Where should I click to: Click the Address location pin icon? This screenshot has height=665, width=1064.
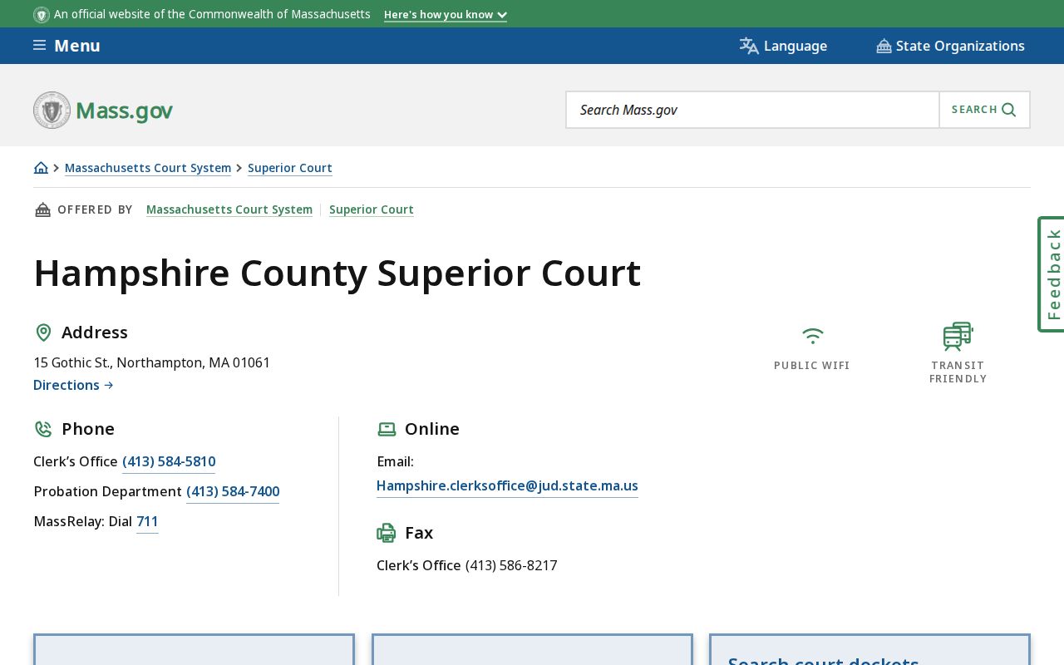point(43,332)
